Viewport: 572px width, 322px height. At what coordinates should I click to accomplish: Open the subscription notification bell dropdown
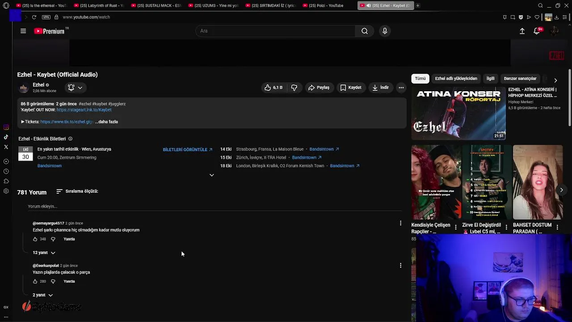point(75,88)
